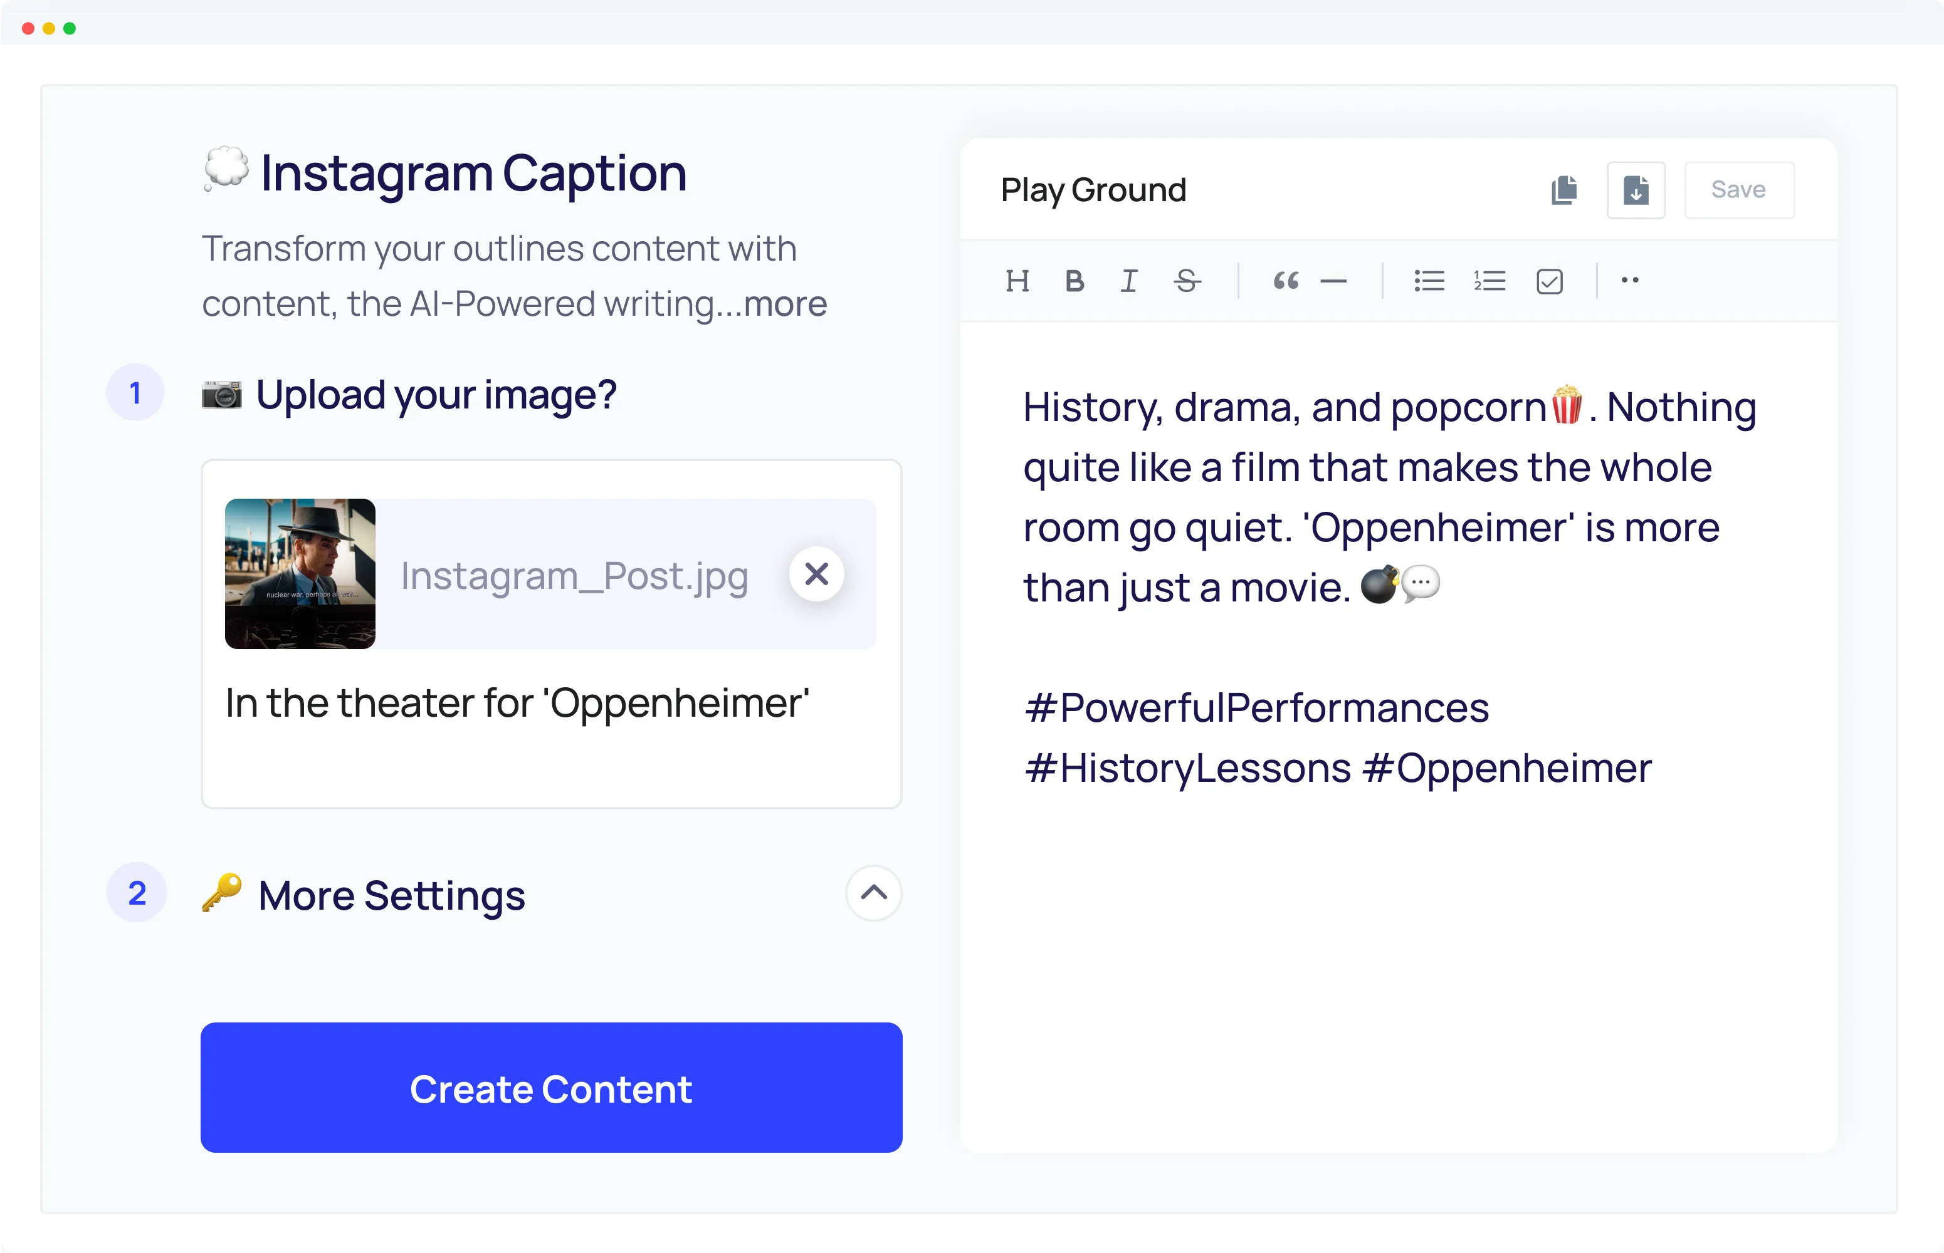Viewport: 1944px width, 1253px height.
Task: Toggle the checklist formatting option
Action: 1549,281
